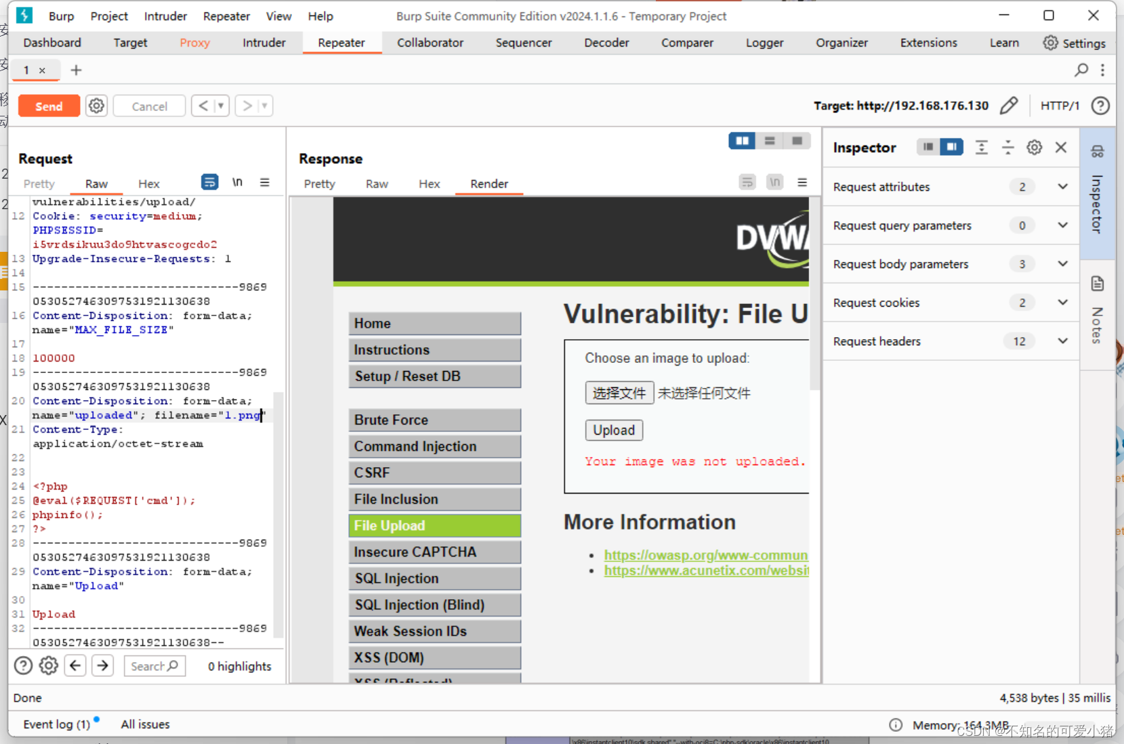1124x744 pixels.
Task: Open the Repeater search magnifier icon
Action: click(x=1081, y=70)
